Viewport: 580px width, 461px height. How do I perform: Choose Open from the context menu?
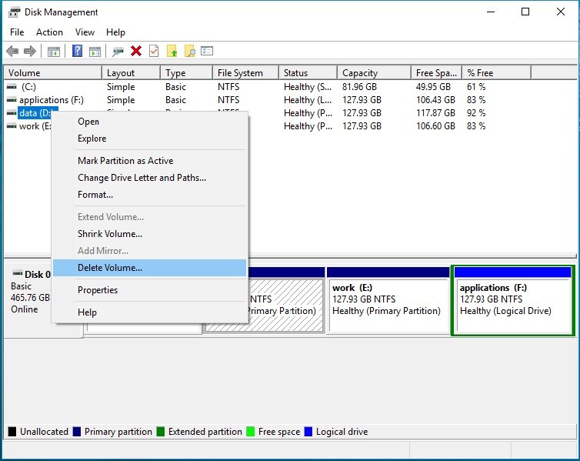click(x=149, y=122)
